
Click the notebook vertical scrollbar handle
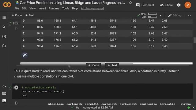tap(194, 40)
